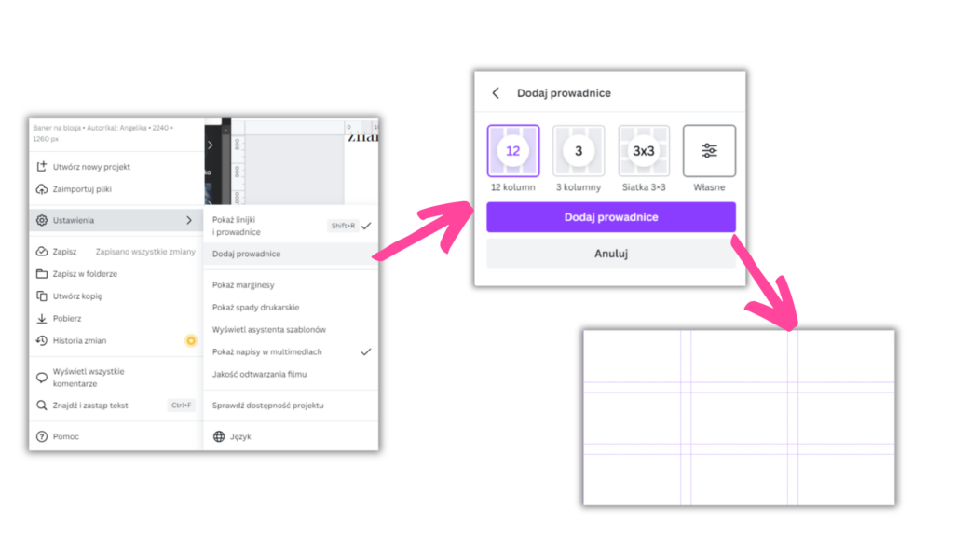Image resolution: width=954 pixels, height=537 pixels.
Task: Click the Historia zmian clock icon
Action: pyautogui.click(x=41, y=341)
